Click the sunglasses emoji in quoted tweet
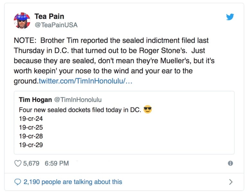The height and width of the screenshot is (196, 247). (x=148, y=109)
